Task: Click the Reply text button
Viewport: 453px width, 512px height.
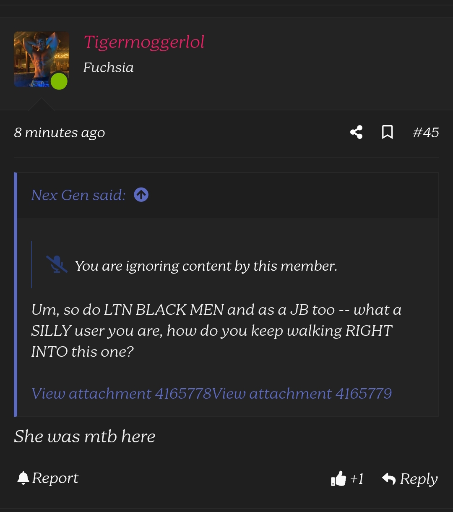Action: pos(419,479)
